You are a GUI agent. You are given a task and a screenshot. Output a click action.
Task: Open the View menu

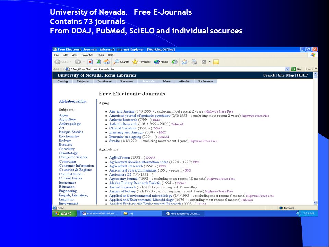[74, 55]
